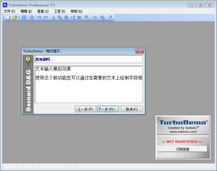Maximize the TurboDemo Professional window
Screen dimensions: 217x171
click(x=200, y=5)
